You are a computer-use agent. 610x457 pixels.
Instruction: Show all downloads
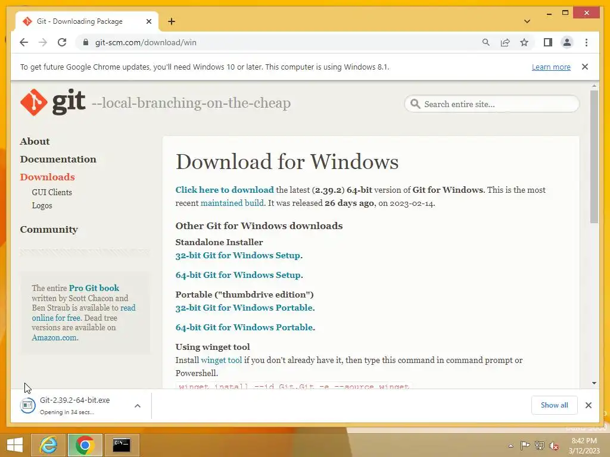click(554, 405)
